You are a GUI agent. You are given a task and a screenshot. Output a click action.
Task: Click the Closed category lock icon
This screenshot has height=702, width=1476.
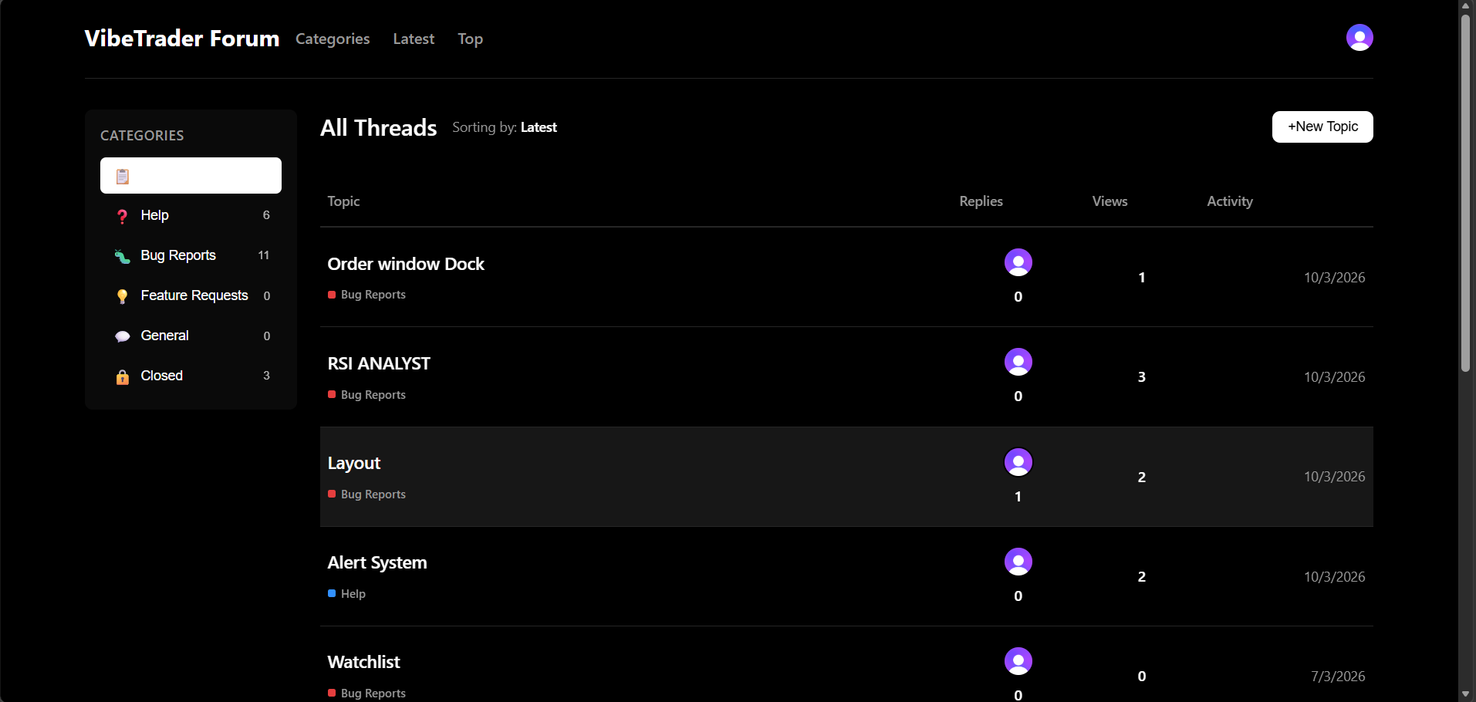(x=122, y=376)
